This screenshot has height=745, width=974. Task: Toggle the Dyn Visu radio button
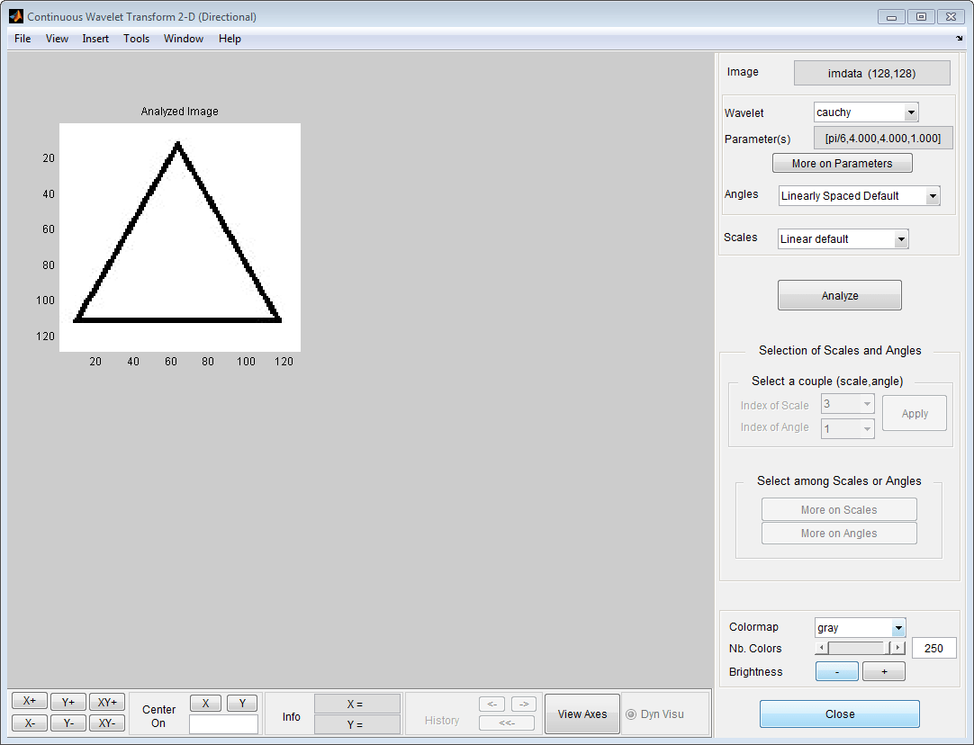coord(631,714)
